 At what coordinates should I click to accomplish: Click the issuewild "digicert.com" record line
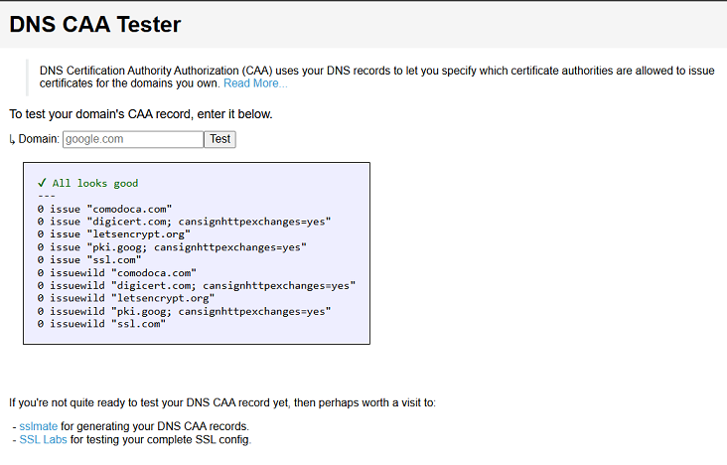(196, 286)
